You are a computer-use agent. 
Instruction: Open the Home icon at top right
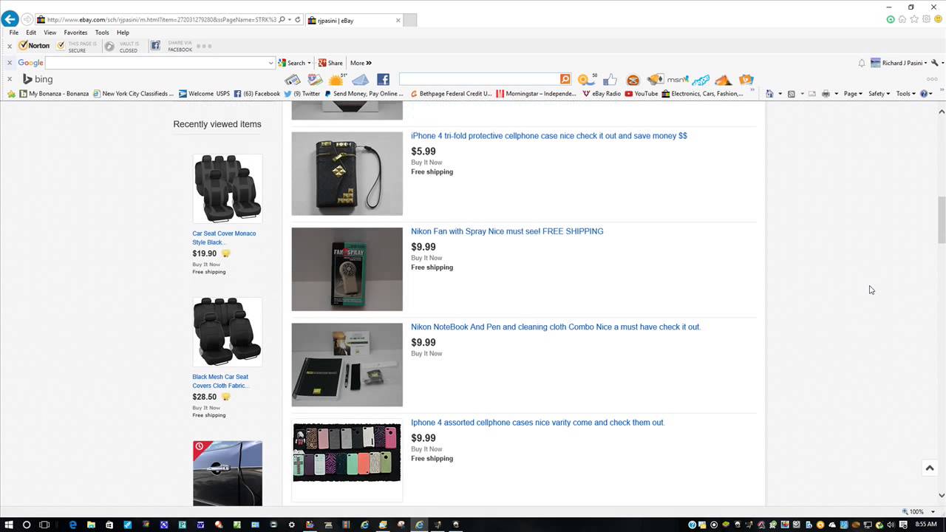click(x=902, y=19)
